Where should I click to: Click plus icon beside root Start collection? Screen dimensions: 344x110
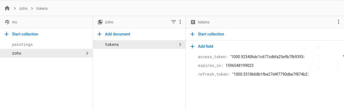7,34
